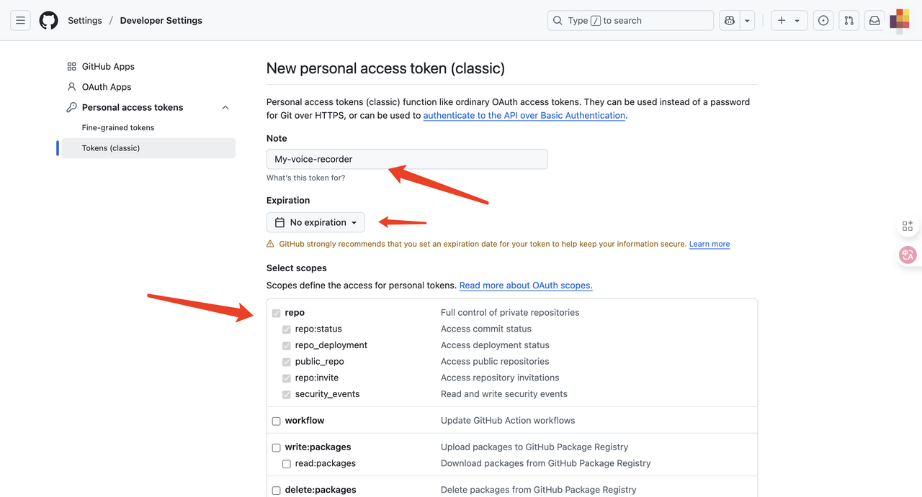922x497 pixels.
Task: Tick the read:packages checkbox
Action: [x=287, y=464]
